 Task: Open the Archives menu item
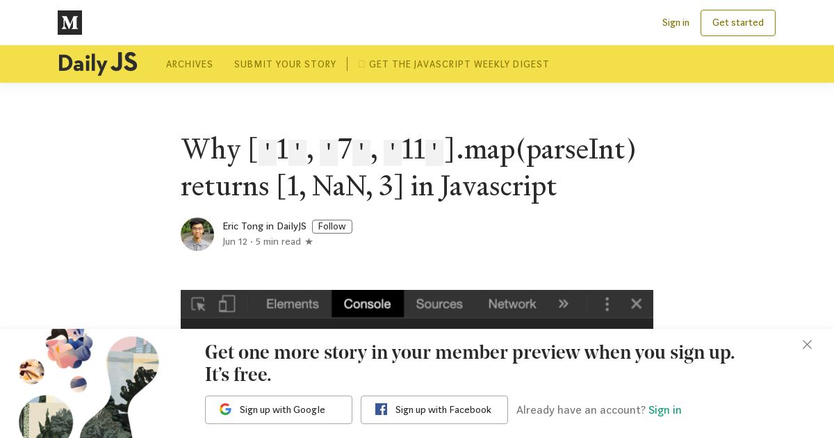190,64
